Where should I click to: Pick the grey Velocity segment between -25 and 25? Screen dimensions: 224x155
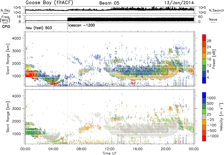click(204, 117)
